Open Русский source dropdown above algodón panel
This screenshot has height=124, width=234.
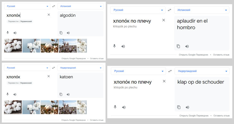click(27, 6)
